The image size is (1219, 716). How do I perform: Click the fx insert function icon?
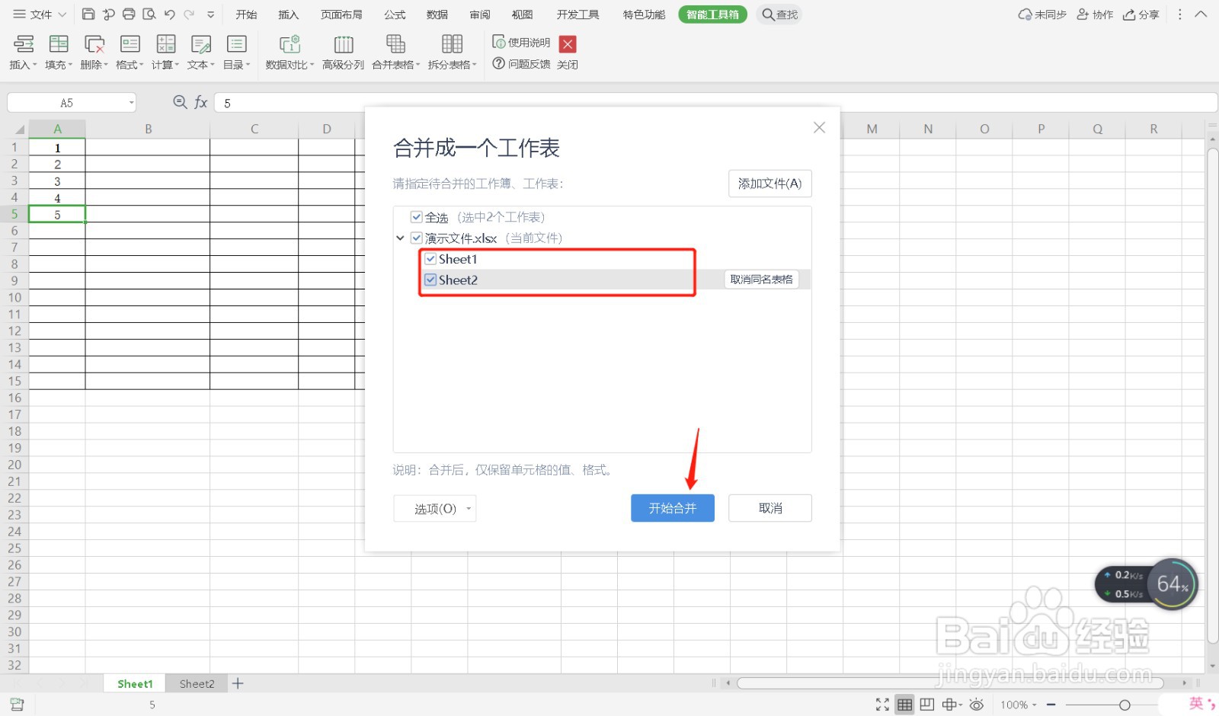(x=201, y=102)
